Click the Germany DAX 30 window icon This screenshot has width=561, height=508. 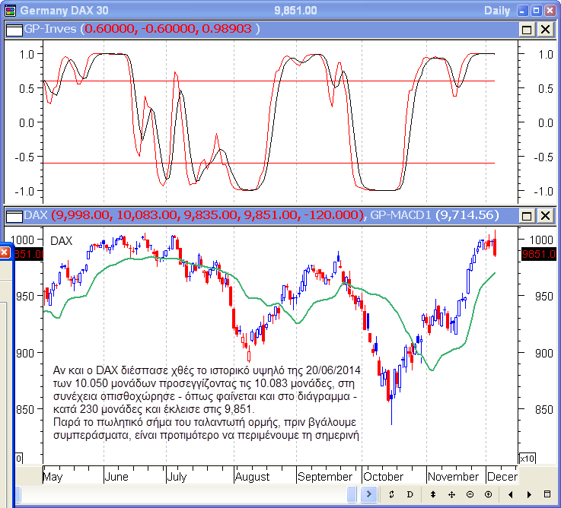[8, 10]
